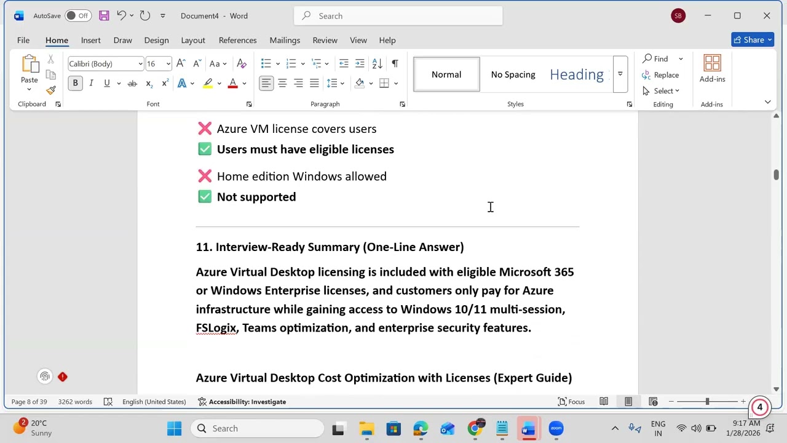Increase paragraph indent
Image resolution: width=787 pixels, height=443 pixels.
(x=360, y=63)
